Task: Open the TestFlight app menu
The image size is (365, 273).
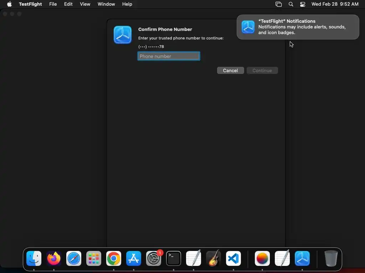Action: point(30,4)
